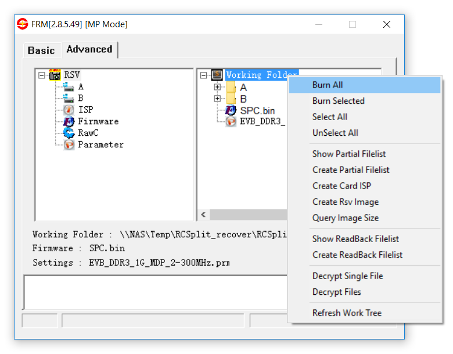This screenshot has width=453, height=354.
Task: Select Query Image Size
Action: (365, 218)
